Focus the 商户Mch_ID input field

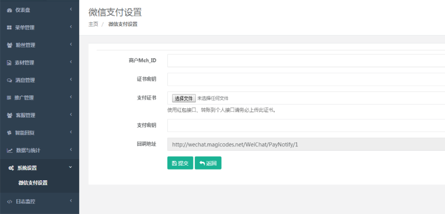coord(306,61)
